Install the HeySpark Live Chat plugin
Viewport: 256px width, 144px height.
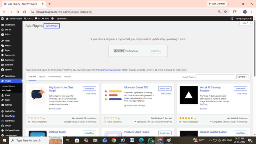(x=89, y=88)
